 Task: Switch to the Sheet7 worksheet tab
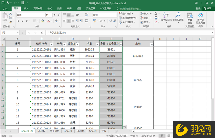(41, 131)
